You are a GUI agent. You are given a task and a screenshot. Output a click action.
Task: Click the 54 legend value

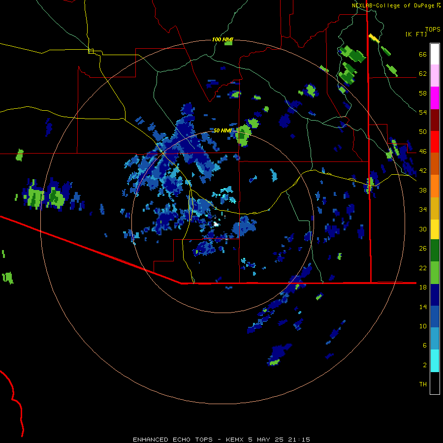pos(423,112)
